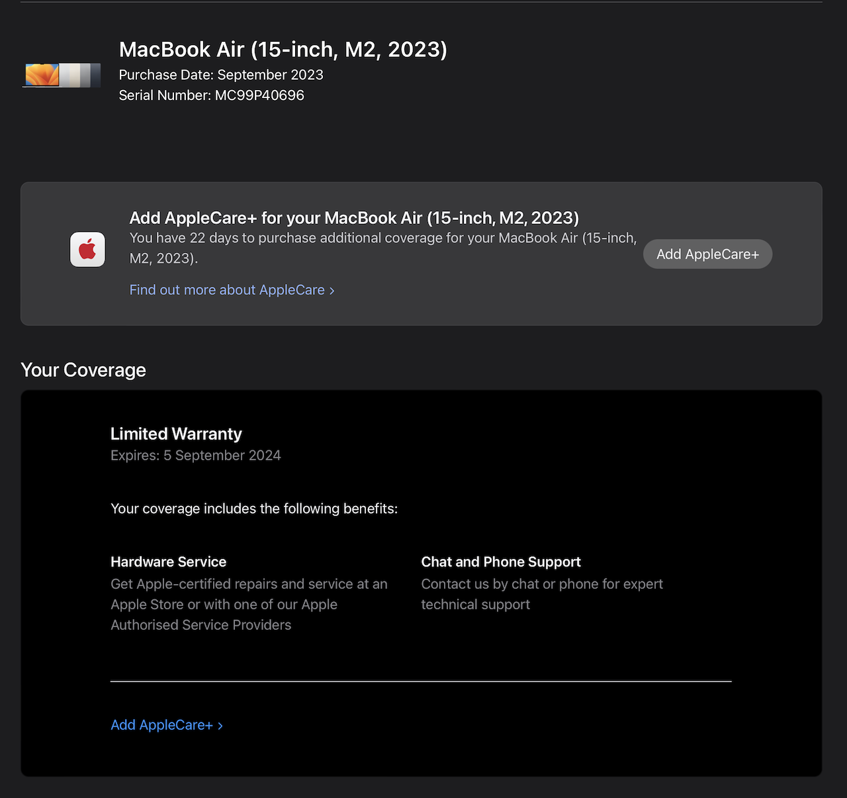Click the Your Coverage heading
847x798 pixels.
point(83,370)
